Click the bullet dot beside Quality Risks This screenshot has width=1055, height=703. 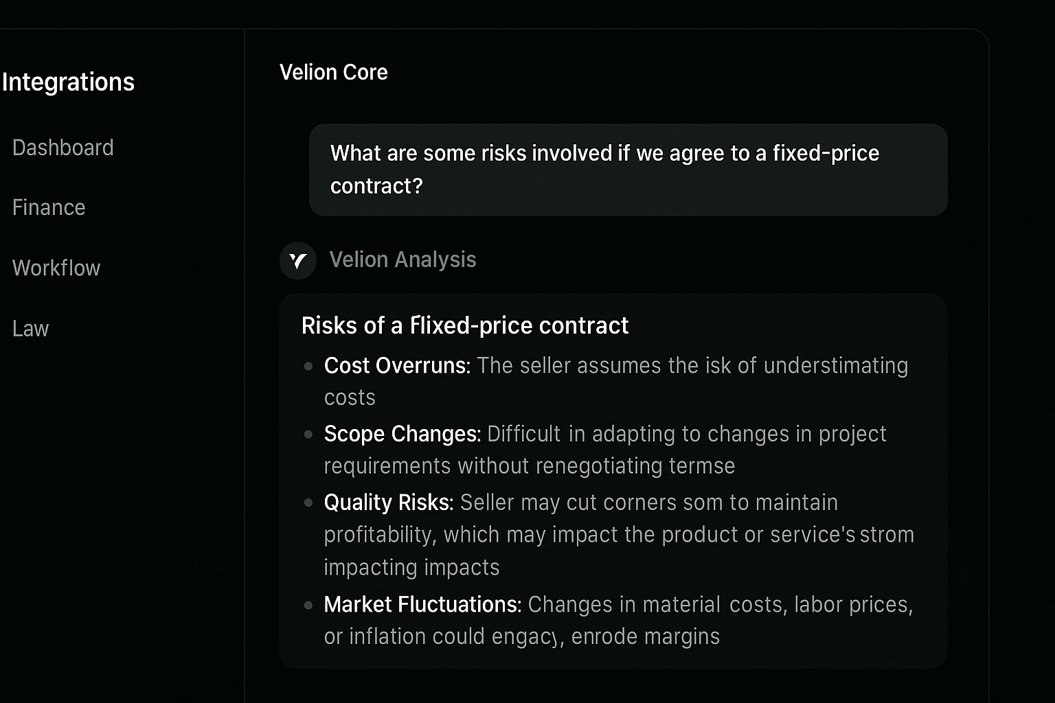tap(308, 503)
